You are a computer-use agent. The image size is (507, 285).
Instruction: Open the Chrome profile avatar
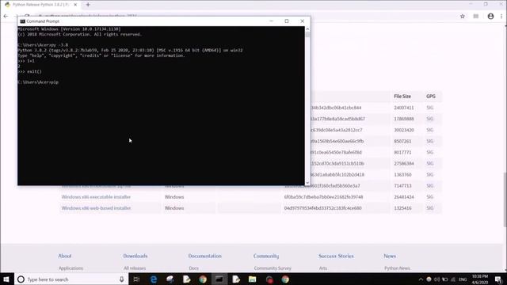tap(490, 16)
